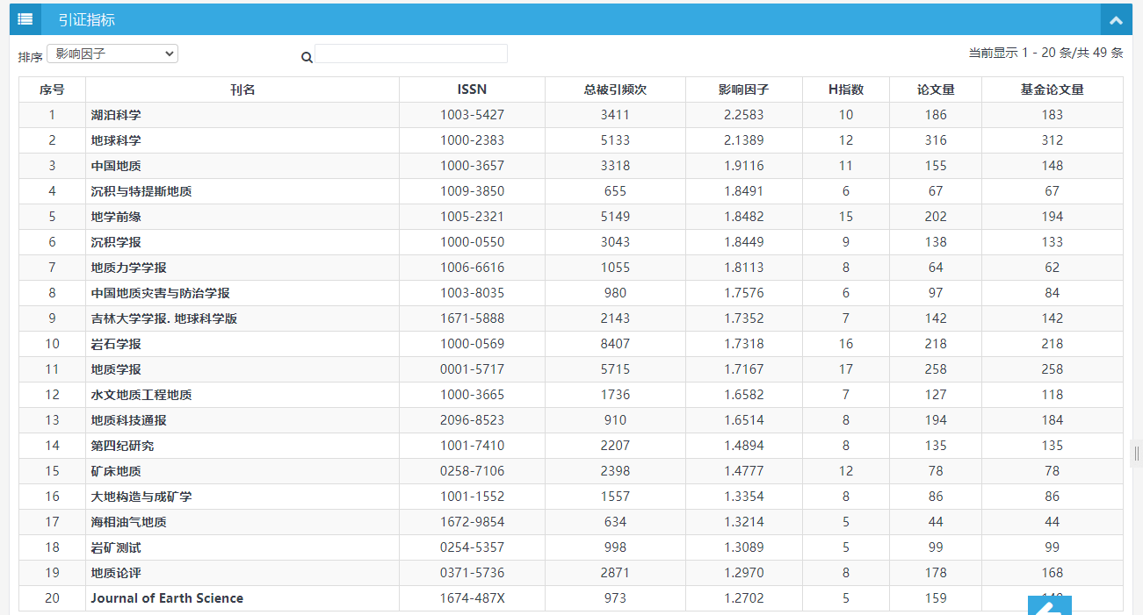The height and width of the screenshot is (615, 1143).
Task: Click the list icon in the panel header
Action: pos(25,19)
